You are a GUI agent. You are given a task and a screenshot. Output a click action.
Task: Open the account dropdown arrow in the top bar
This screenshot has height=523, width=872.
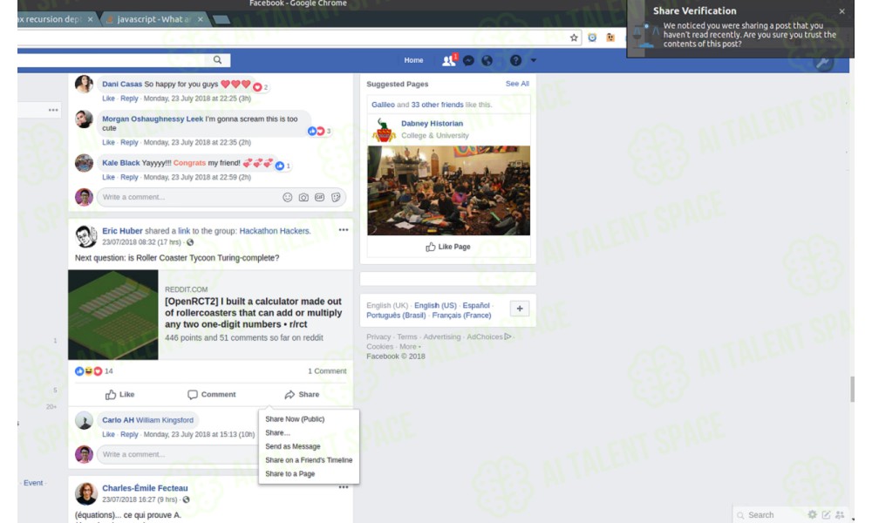[534, 60]
